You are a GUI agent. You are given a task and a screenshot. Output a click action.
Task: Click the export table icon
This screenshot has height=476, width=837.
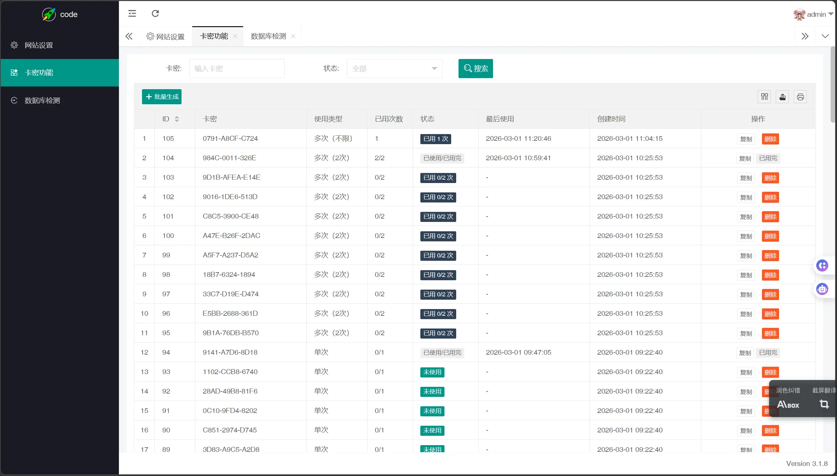[x=782, y=97]
